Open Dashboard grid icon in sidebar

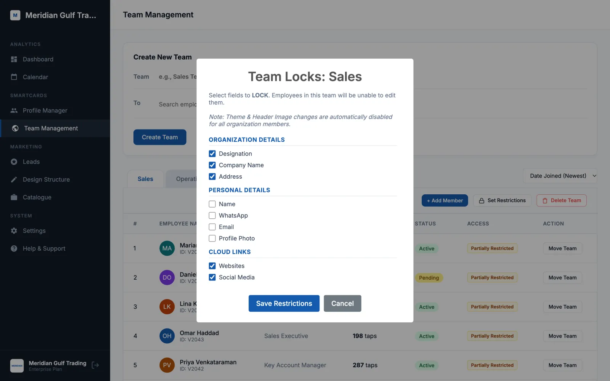pyautogui.click(x=14, y=59)
